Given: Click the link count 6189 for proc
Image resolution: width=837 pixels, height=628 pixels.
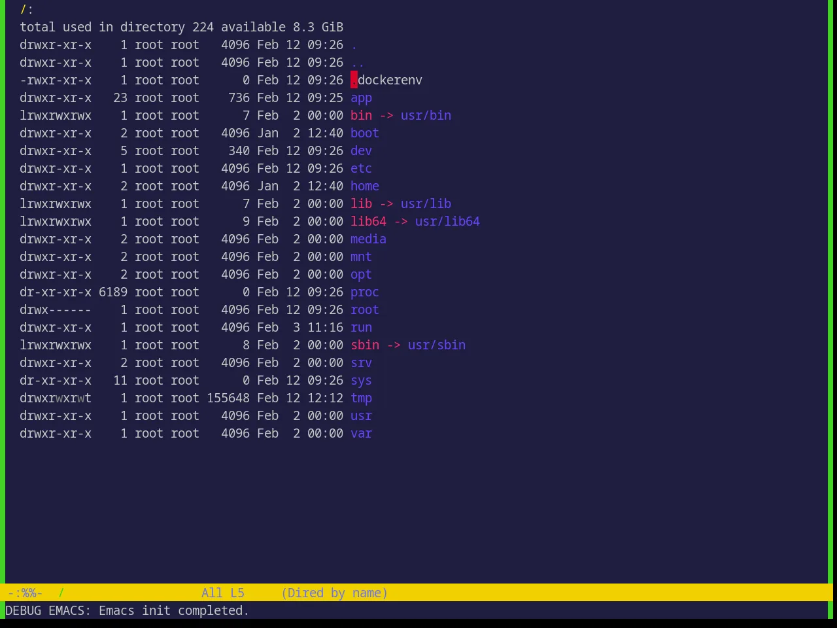Looking at the screenshot, I should click(x=113, y=292).
